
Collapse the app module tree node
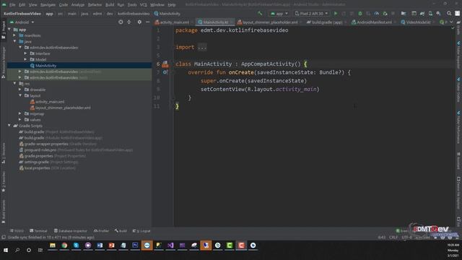pyautogui.click(x=9, y=30)
